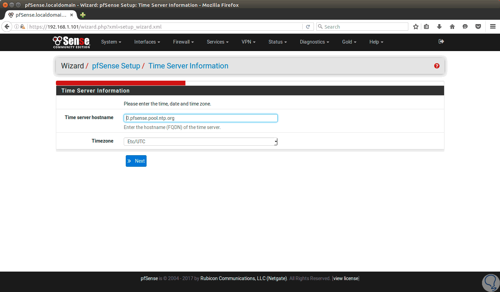Click the search magnifier icon
The width and height of the screenshot is (500, 292).
point(320,27)
